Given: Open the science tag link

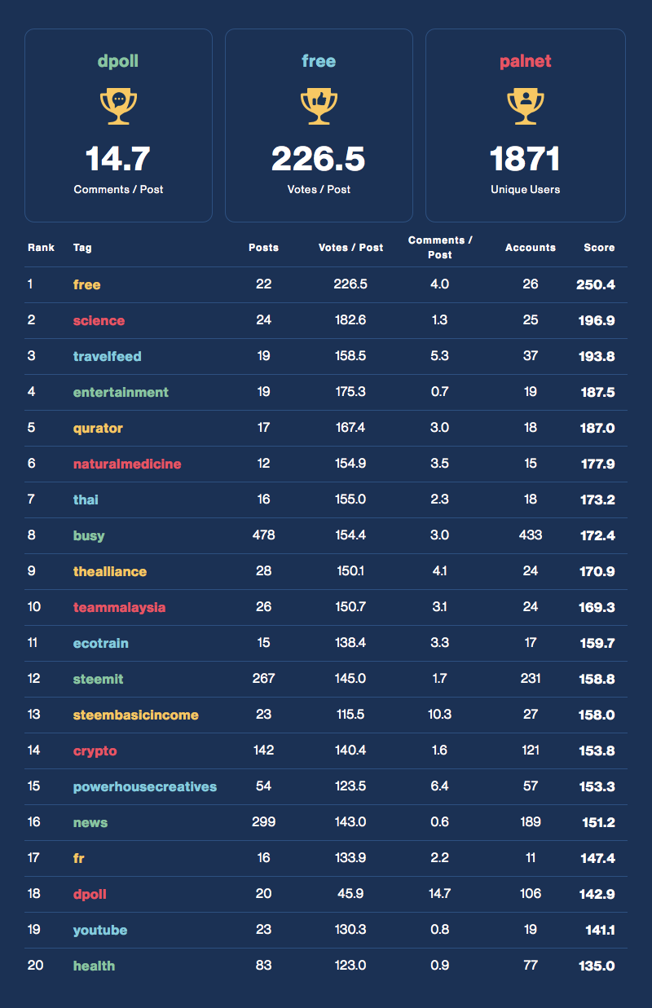Looking at the screenshot, I should click(99, 320).
